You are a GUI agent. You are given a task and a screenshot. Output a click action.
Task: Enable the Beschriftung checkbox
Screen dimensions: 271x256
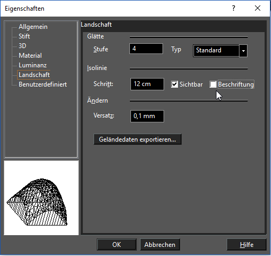pyautogui.click(x=213, y=84)
